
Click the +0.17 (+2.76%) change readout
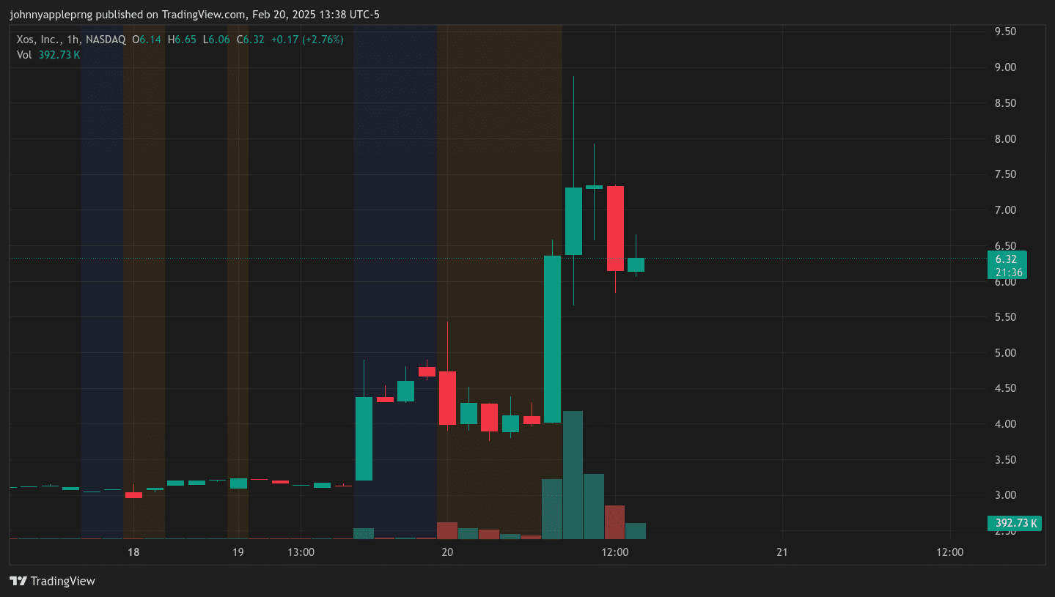pos(307,40)
